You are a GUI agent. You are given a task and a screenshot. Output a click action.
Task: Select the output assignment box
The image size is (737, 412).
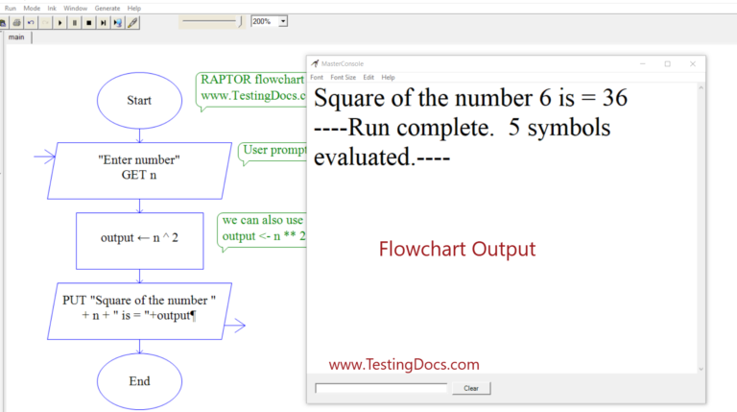(139, 236)
